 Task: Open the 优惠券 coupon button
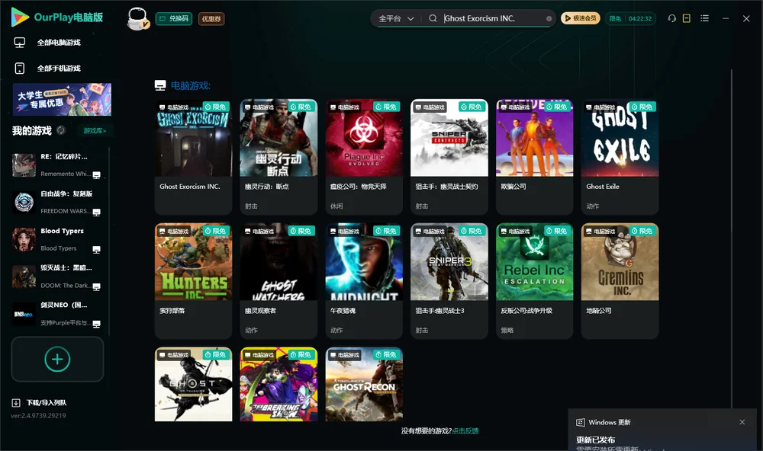click(x=211, y=18)
